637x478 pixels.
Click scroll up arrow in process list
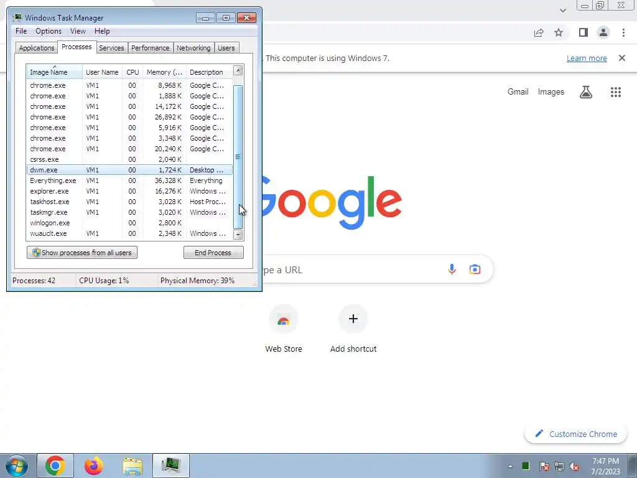(238, 70)
